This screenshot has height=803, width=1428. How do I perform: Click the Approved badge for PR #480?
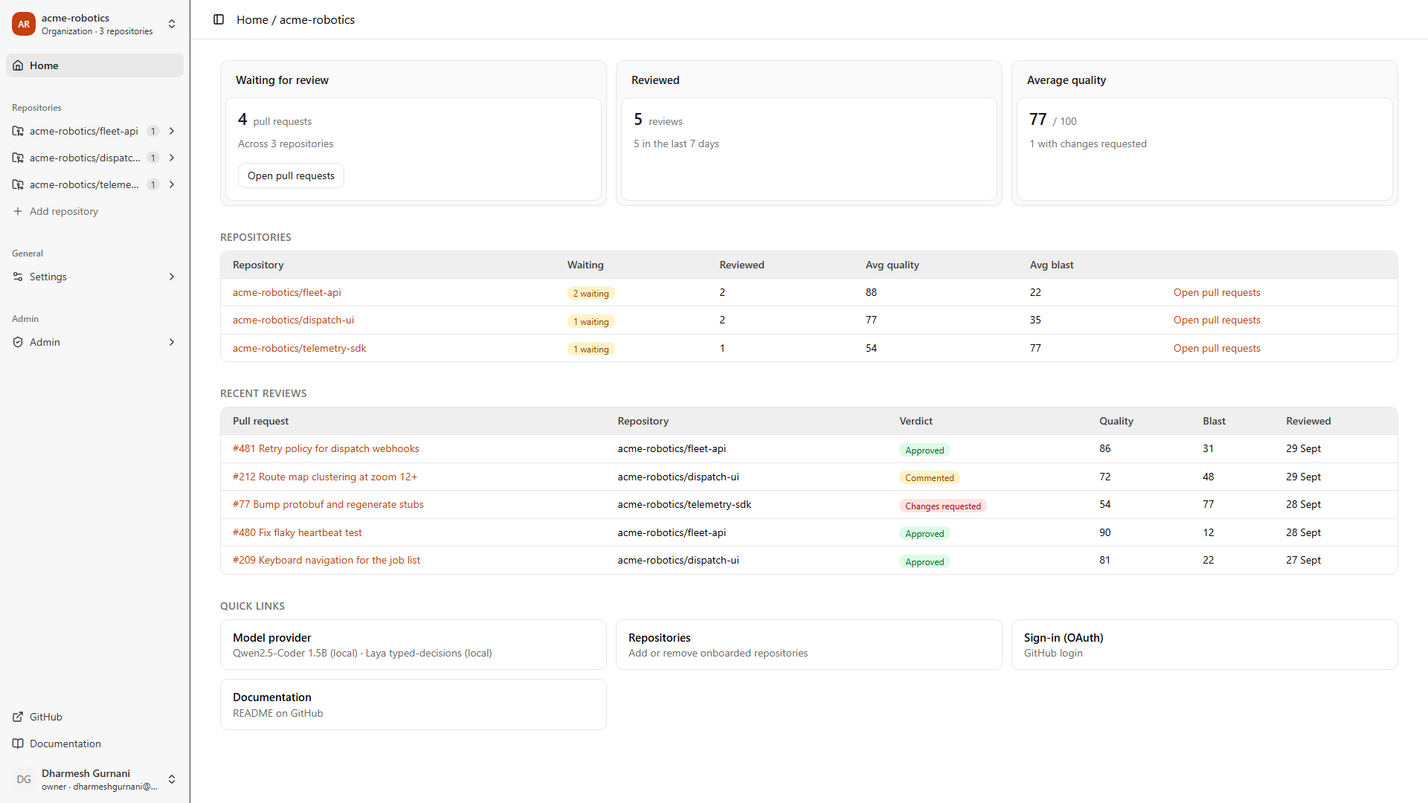[x=924, y=533]
